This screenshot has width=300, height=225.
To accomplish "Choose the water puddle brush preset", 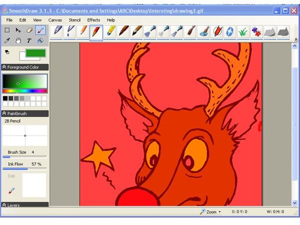I will click(203, 32).
